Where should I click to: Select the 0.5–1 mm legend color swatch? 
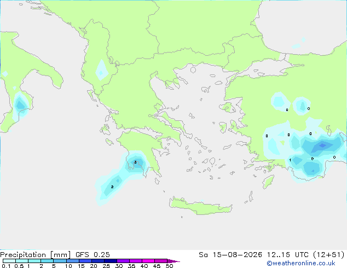[x=22, y=261]
